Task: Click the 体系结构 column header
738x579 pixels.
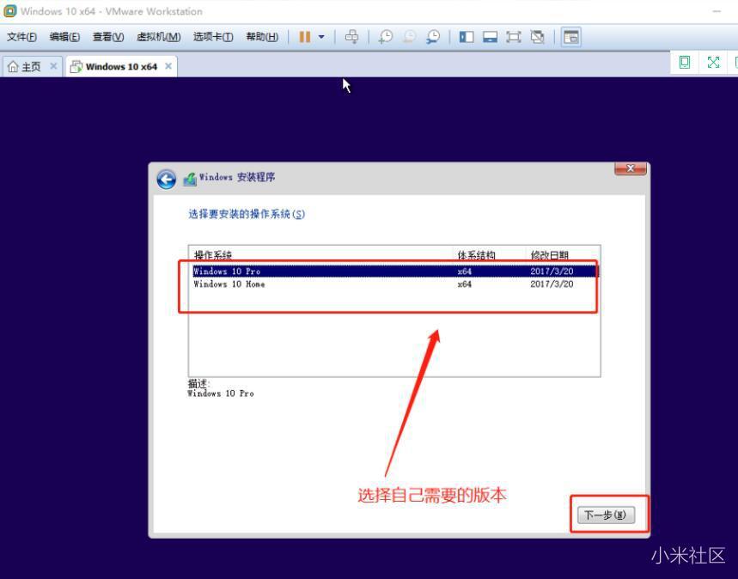Action: point(476,255)
